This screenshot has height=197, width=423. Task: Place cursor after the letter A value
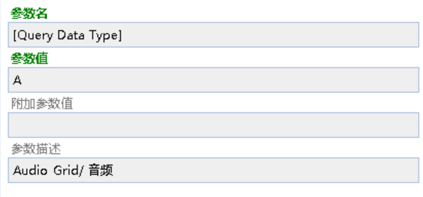pyautogui.click(x=22, y=80)
